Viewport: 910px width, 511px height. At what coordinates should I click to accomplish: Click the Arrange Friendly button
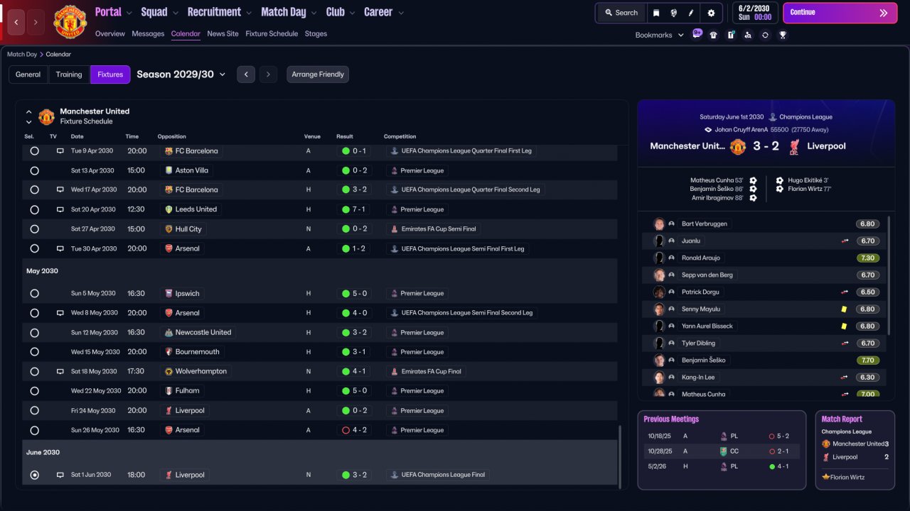click(318, 75)
